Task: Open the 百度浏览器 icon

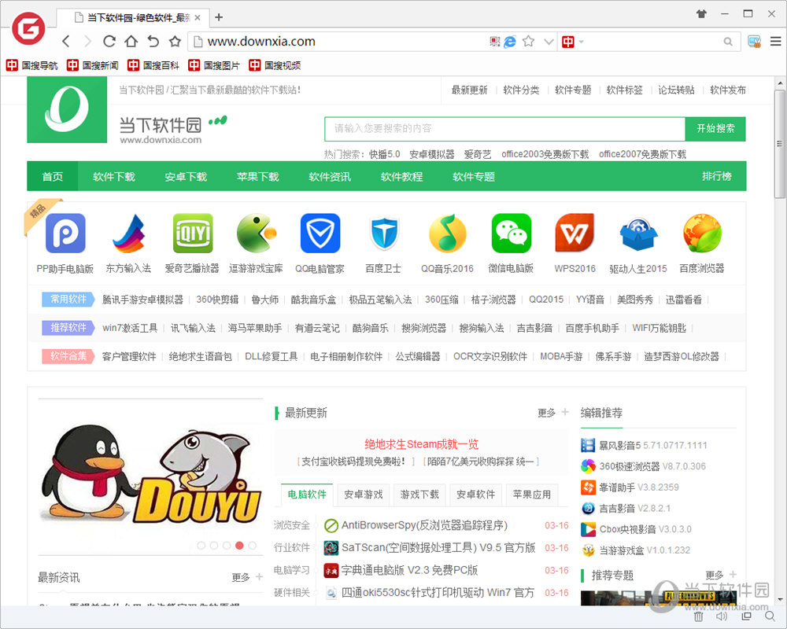Action: [702, 234]
